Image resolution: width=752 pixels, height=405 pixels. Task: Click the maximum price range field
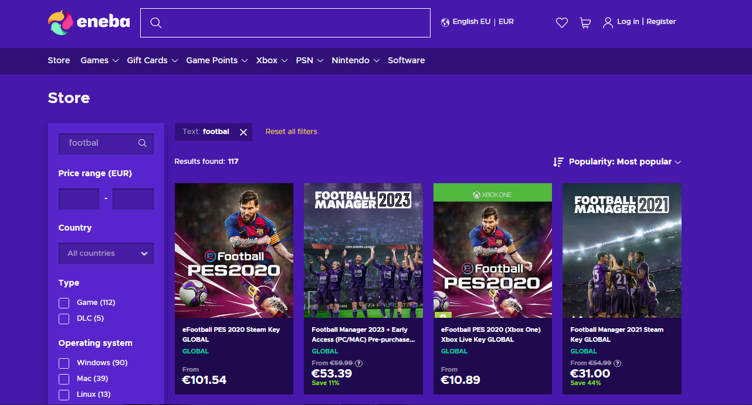coord(133,199)
